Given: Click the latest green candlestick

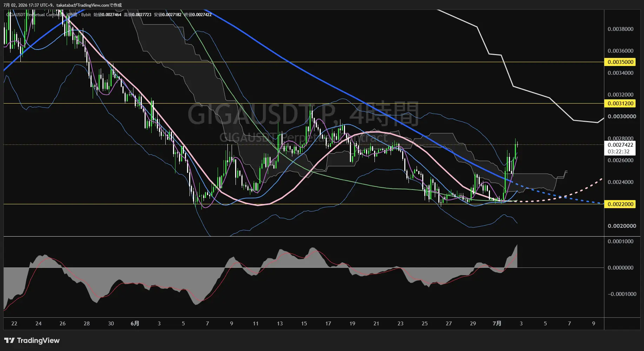Looking at the screenshot, I should 516,148.
